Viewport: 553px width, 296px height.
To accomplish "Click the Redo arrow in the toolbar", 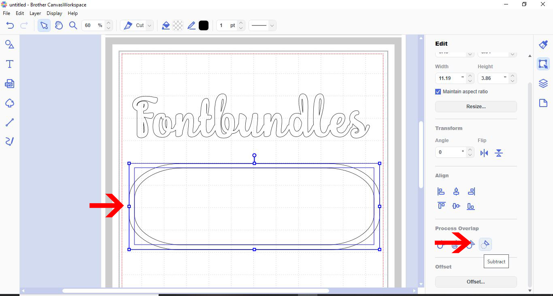I will pos(24,25).
